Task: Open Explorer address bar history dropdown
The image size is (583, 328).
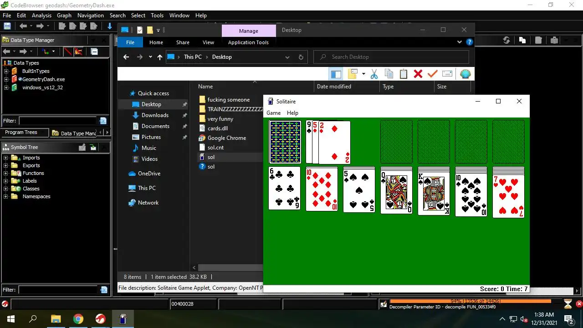Action: click(287, 57)
